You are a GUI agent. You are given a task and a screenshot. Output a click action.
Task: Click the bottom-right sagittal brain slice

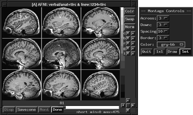(101, 85)
